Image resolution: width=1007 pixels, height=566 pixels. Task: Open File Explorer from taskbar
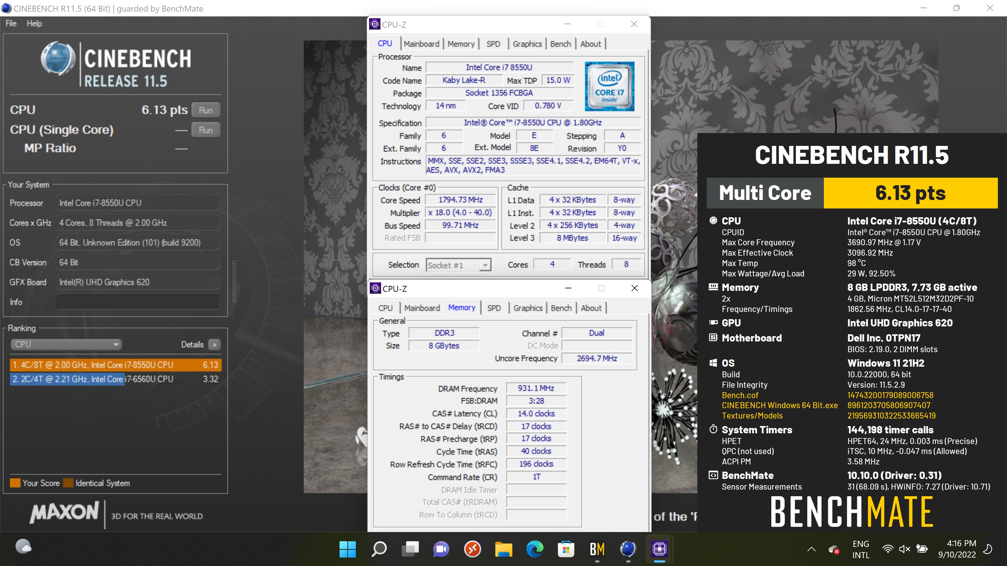(503, 549)
